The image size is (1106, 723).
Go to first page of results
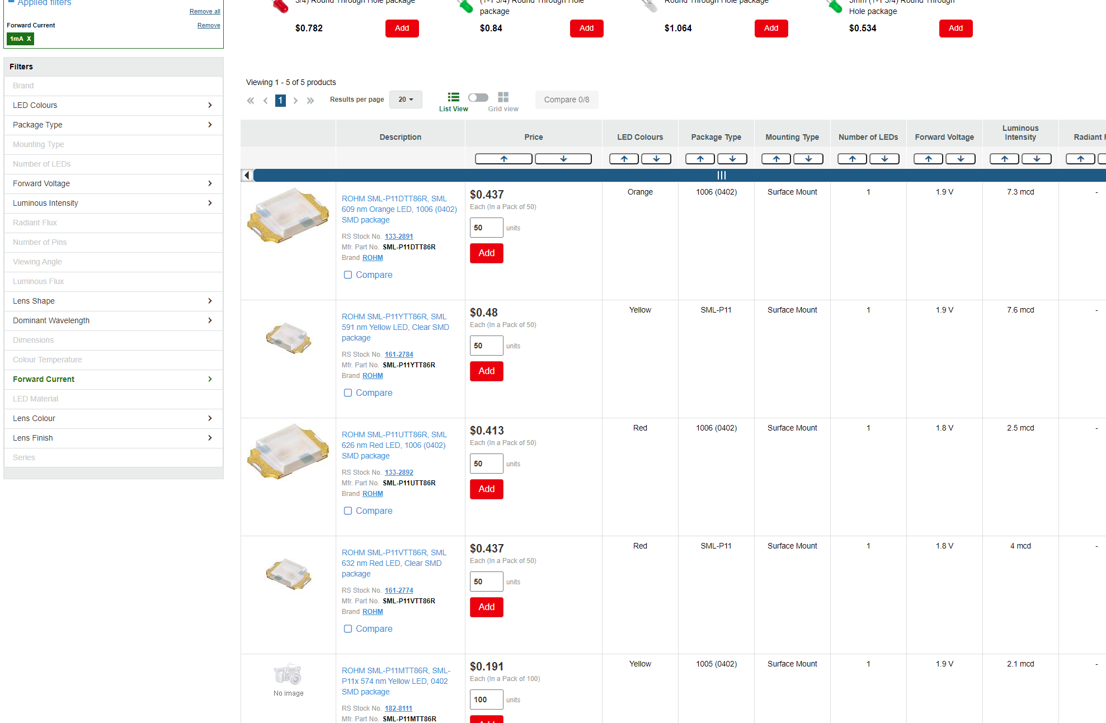[x=251, y=101]
